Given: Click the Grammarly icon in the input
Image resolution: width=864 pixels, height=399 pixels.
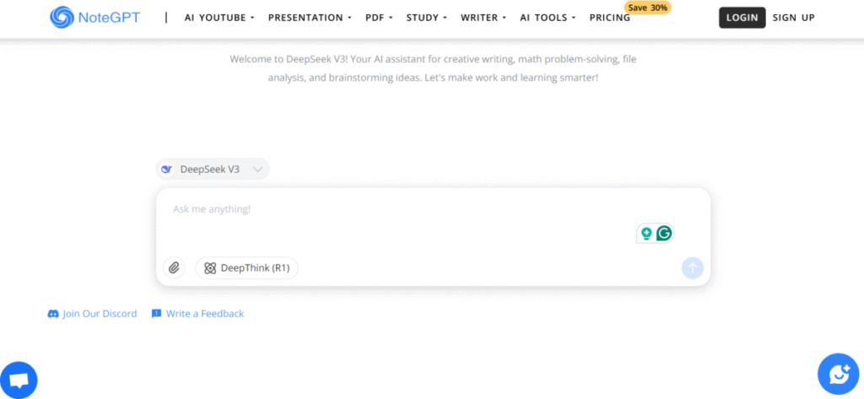Looking at the screenshot, I should (665, 234).
